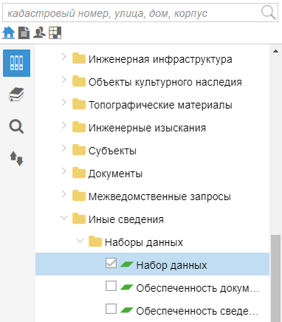
Task: Select the blue binders catalog sidebar button
Action: 16,63
